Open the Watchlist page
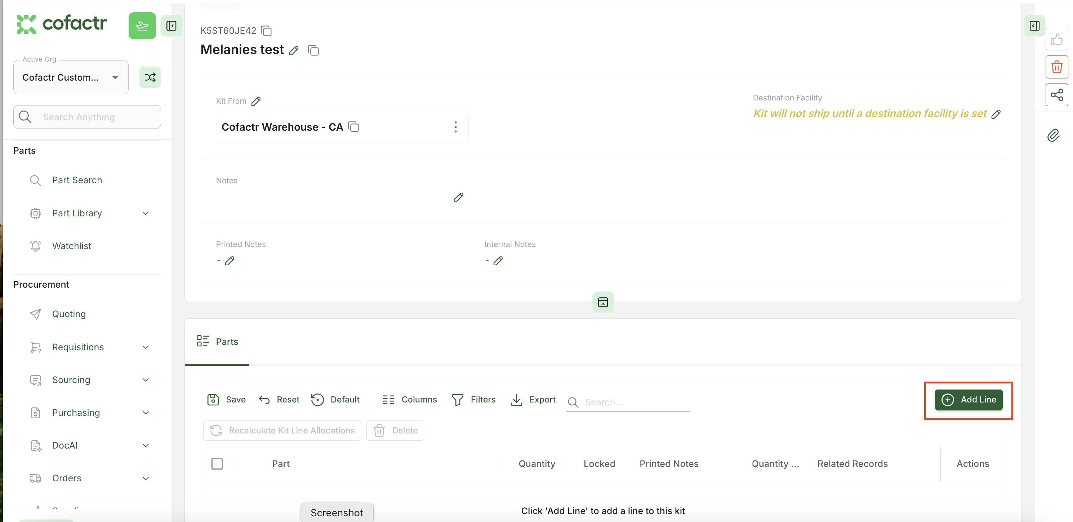 point(71,246)
